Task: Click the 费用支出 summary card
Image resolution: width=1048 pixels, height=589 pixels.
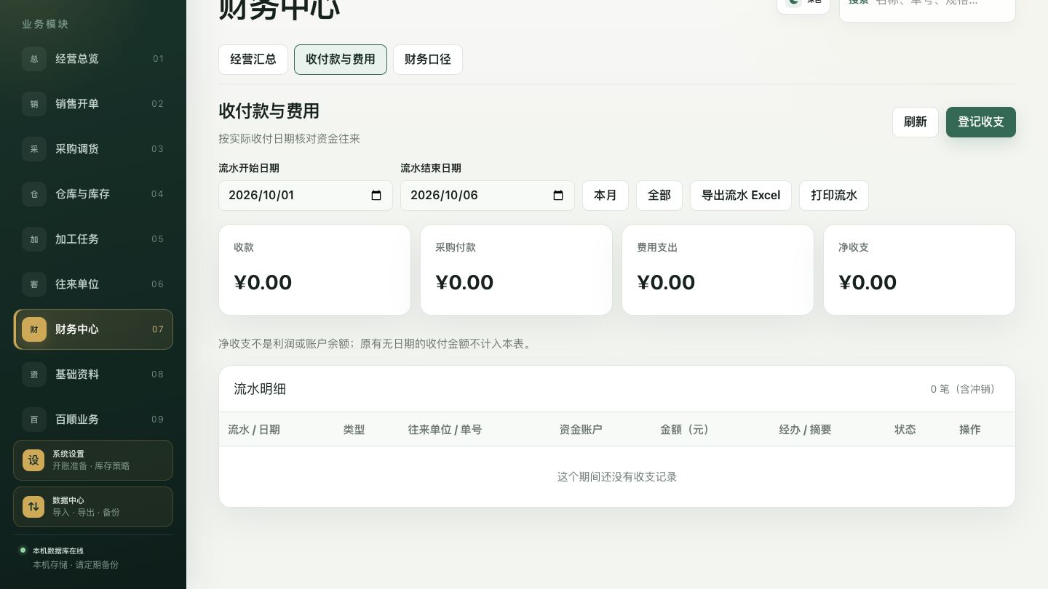Action: pos(718,270)
